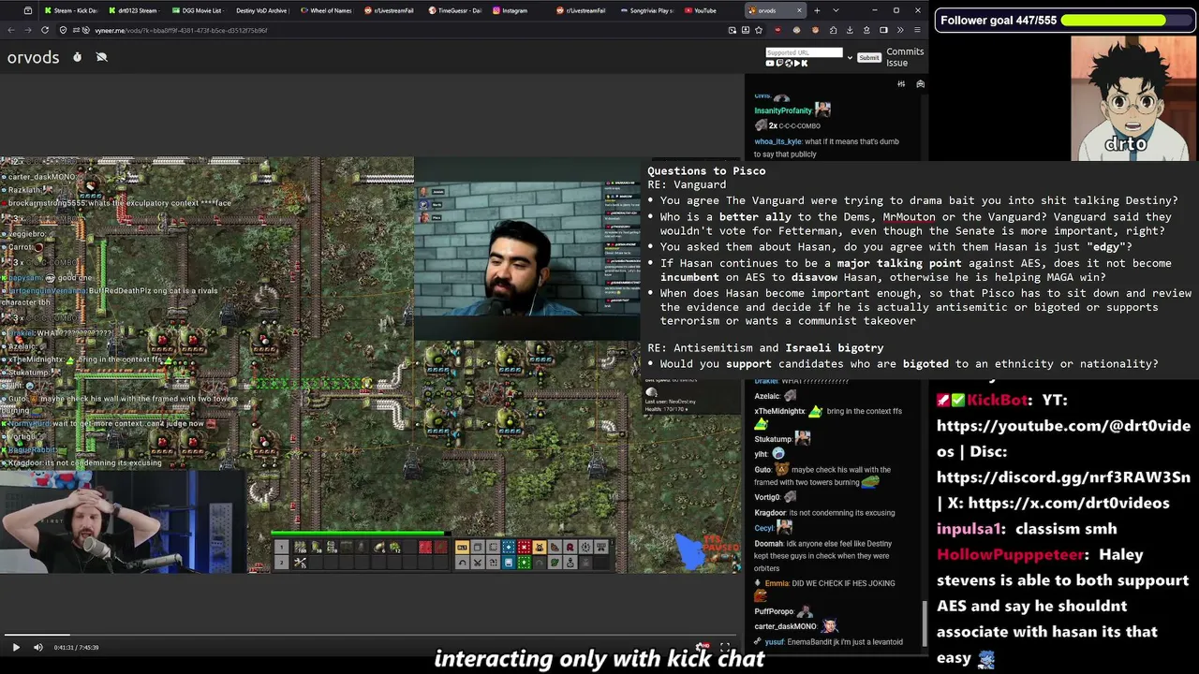The height and width of the screenshot is (674, 1199).
Task: Enter fullscreen video mode
Action: [725, 647]
